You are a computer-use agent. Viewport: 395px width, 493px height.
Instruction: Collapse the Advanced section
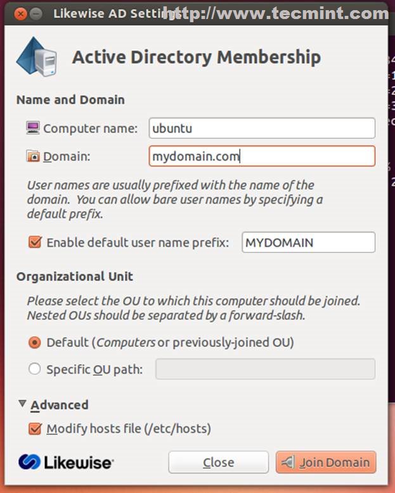(x=23, y=404)
